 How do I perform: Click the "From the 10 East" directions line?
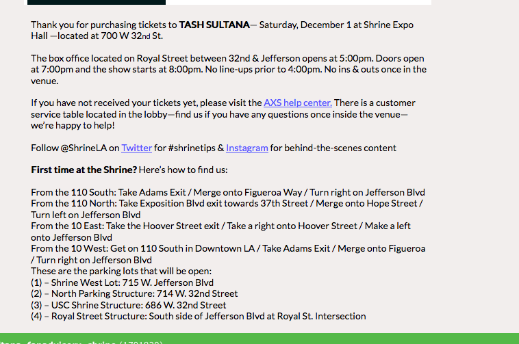coord(220,226)
